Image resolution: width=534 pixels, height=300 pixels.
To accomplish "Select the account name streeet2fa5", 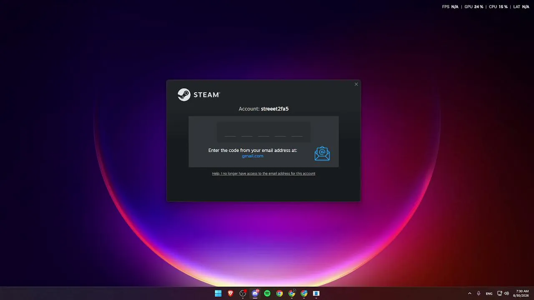I will [x=275, y=109].
